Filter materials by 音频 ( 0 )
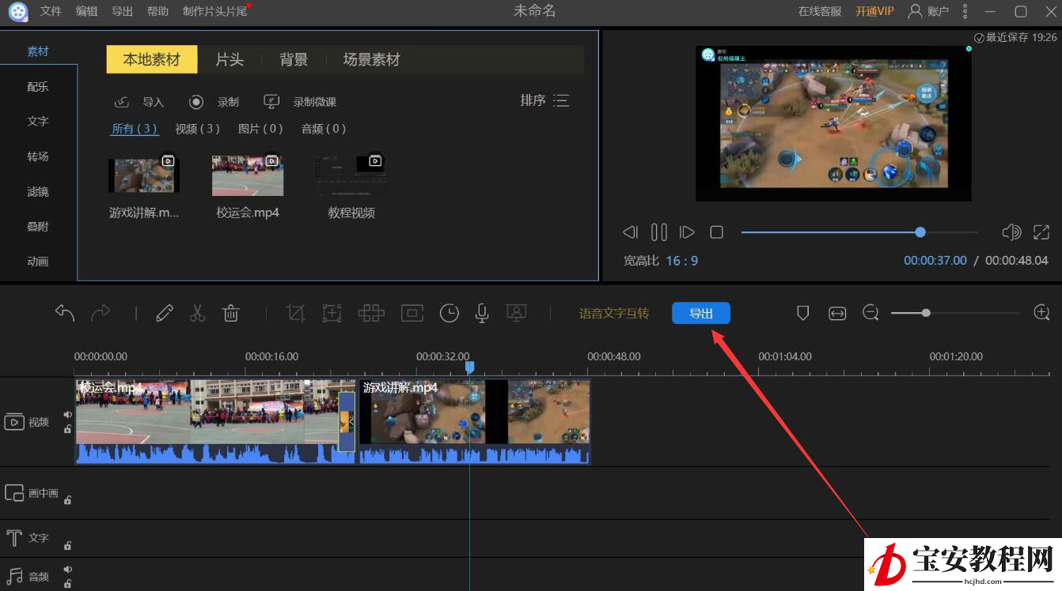Viewport: 1062px width, 591px height. click(324, 128)
